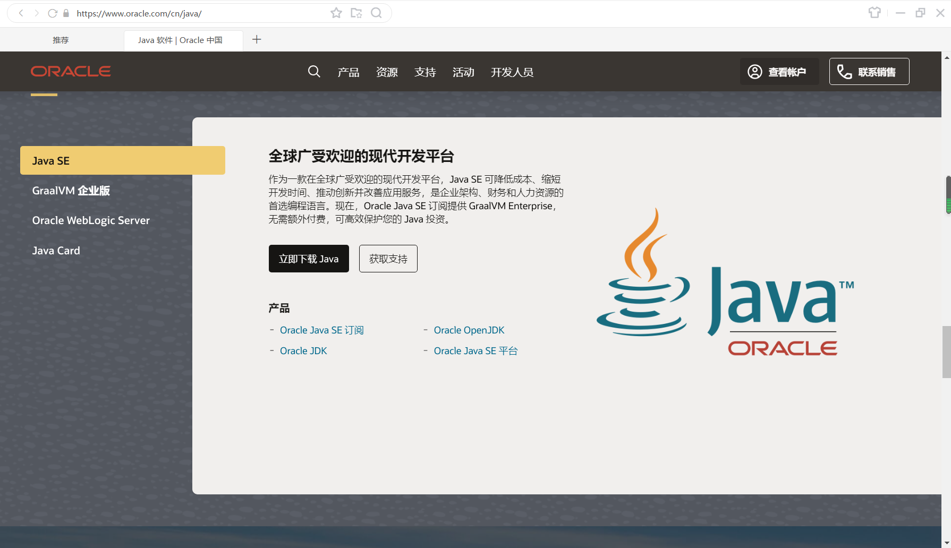Viewport: 951px width, 548px height.
Task: Click the 获取支持 button
Action: pos(388,259)
